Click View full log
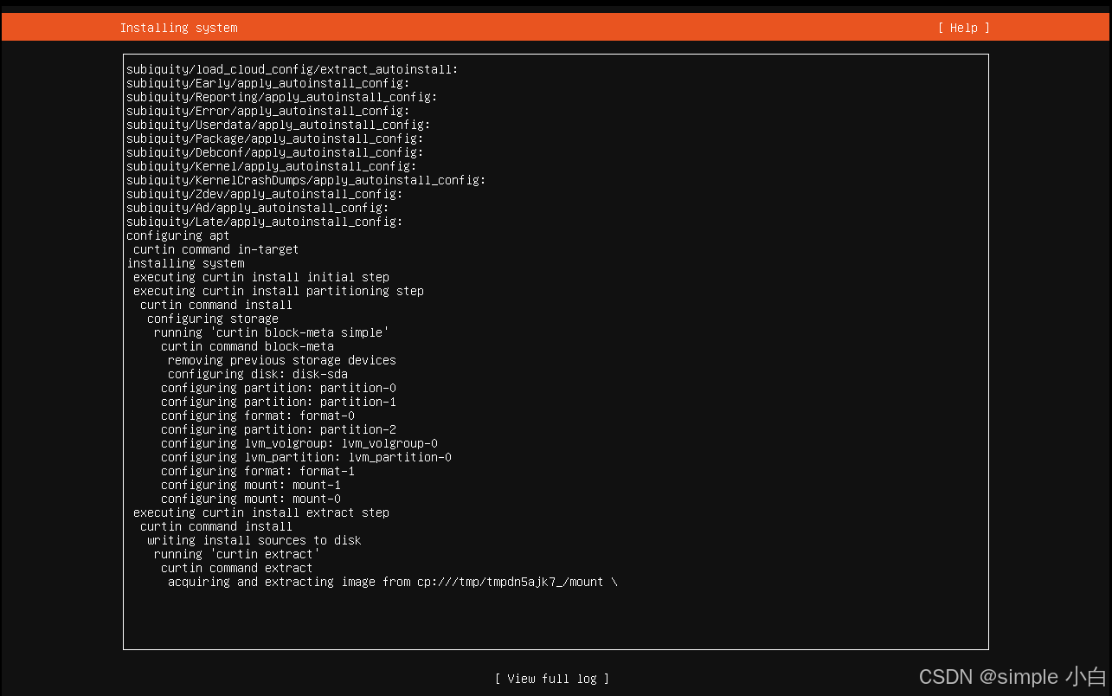 coord(552,679)
